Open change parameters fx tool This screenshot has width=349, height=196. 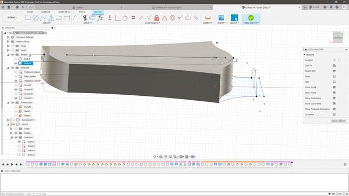click(100, 18)
